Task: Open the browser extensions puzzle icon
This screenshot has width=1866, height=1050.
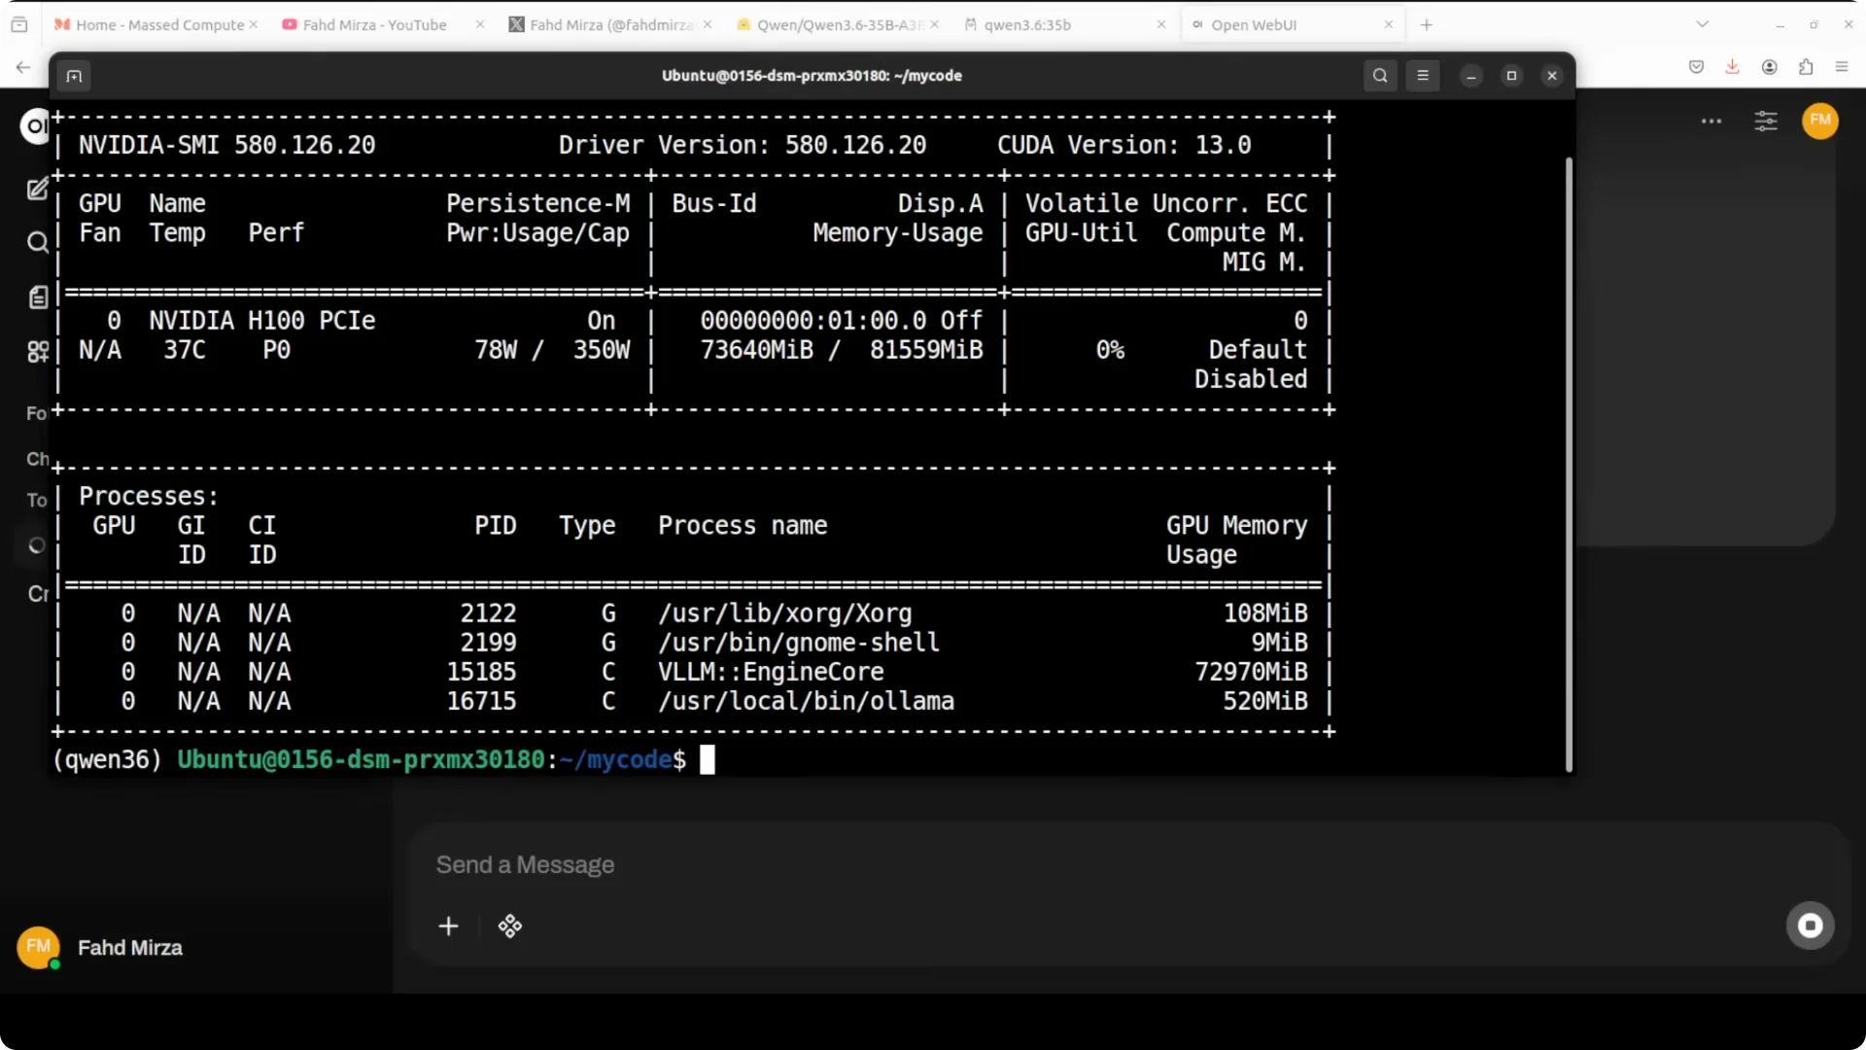Action: point(1806,67)
